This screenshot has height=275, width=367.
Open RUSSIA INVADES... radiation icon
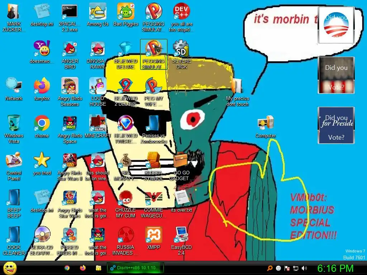(126, 241)
